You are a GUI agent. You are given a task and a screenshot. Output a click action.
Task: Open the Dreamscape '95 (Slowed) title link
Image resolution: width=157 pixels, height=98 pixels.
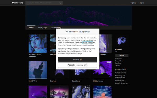[35, 55]
